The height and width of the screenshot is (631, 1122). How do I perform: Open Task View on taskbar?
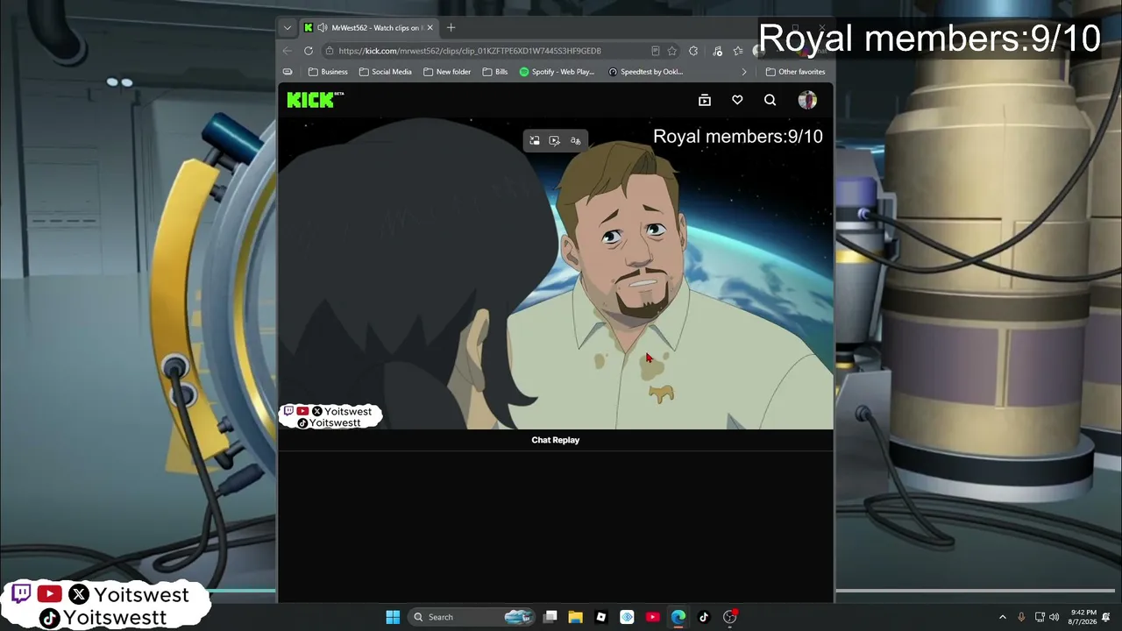click(550, 617)
